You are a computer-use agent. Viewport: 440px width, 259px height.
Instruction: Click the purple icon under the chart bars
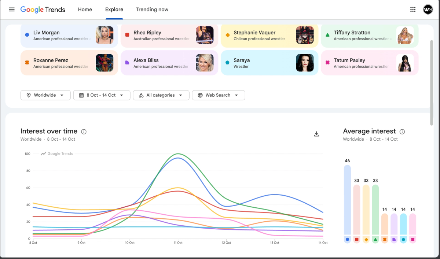[394, 240]
